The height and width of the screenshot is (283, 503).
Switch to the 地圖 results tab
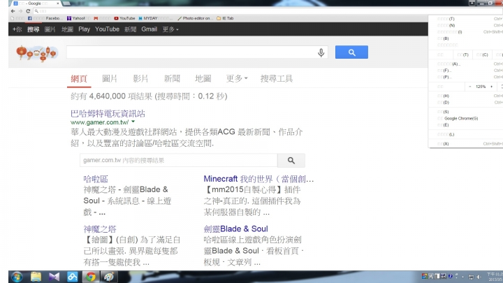203,78
